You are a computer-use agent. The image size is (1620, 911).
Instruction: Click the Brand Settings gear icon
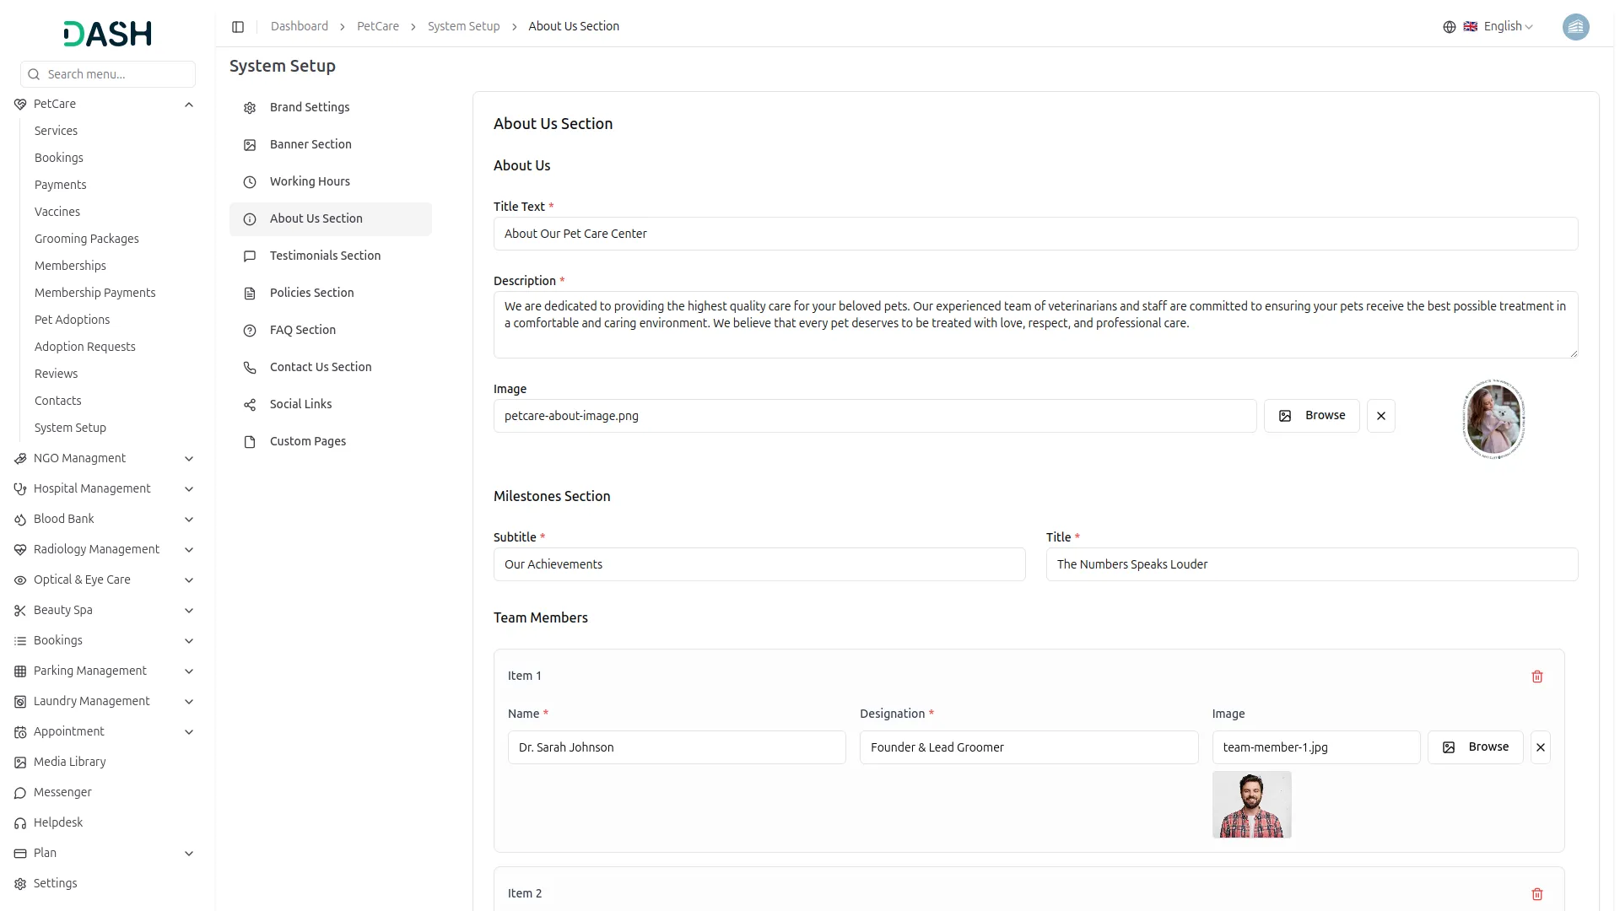250,108
